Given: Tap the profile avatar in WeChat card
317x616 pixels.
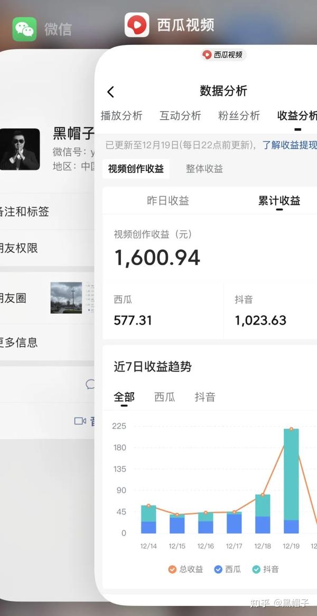Looking at the screenshot, I should (20, 149).
